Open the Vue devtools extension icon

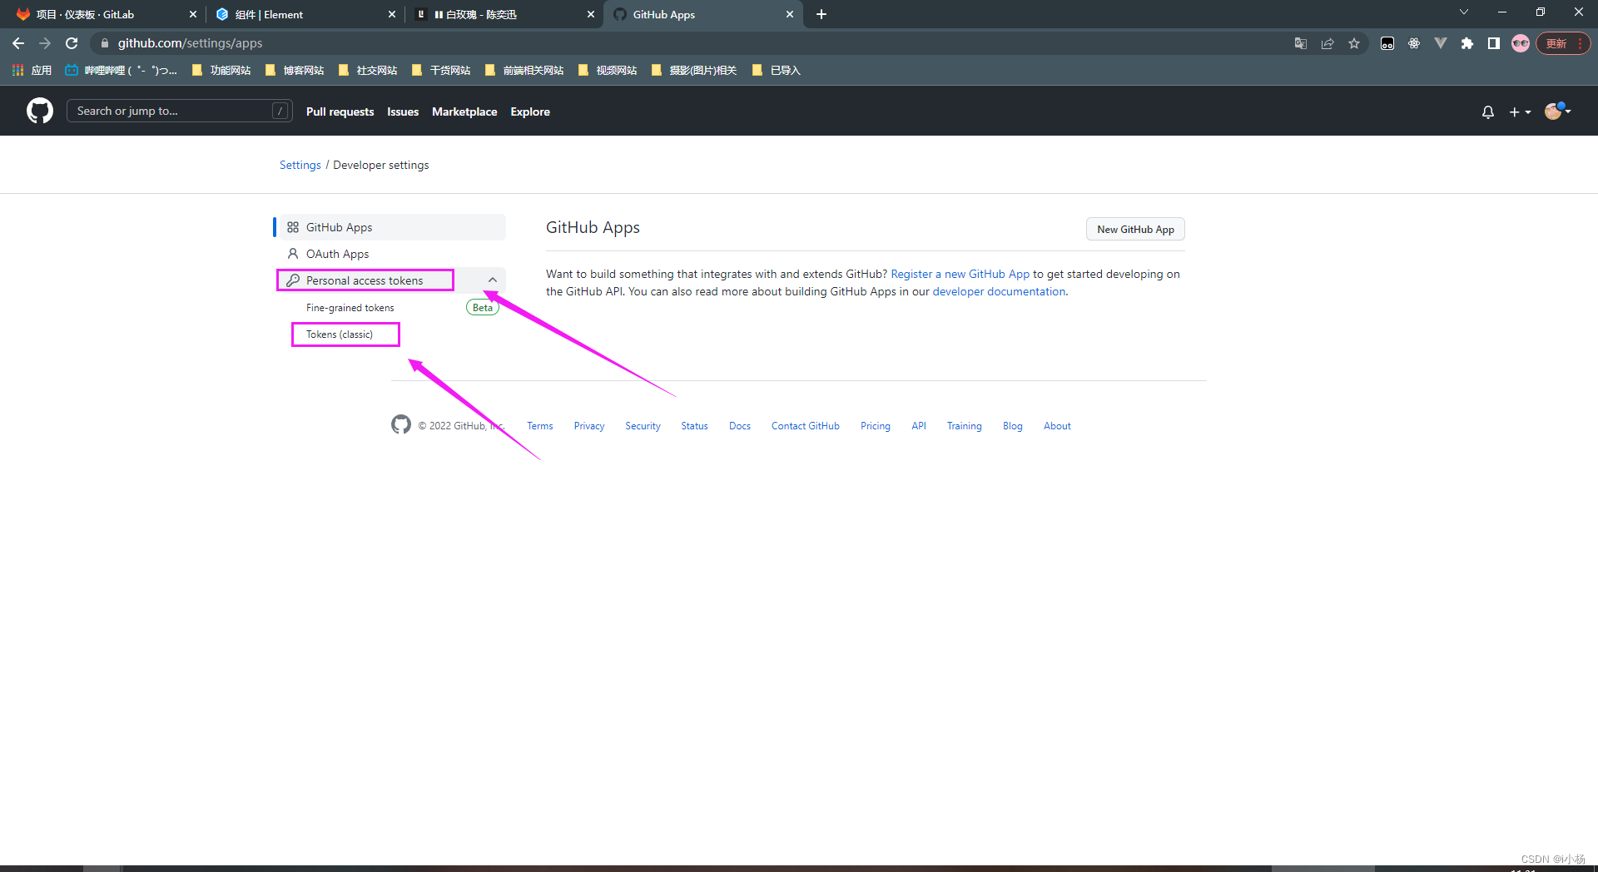pyautogui.click(x=1441, y=43)
